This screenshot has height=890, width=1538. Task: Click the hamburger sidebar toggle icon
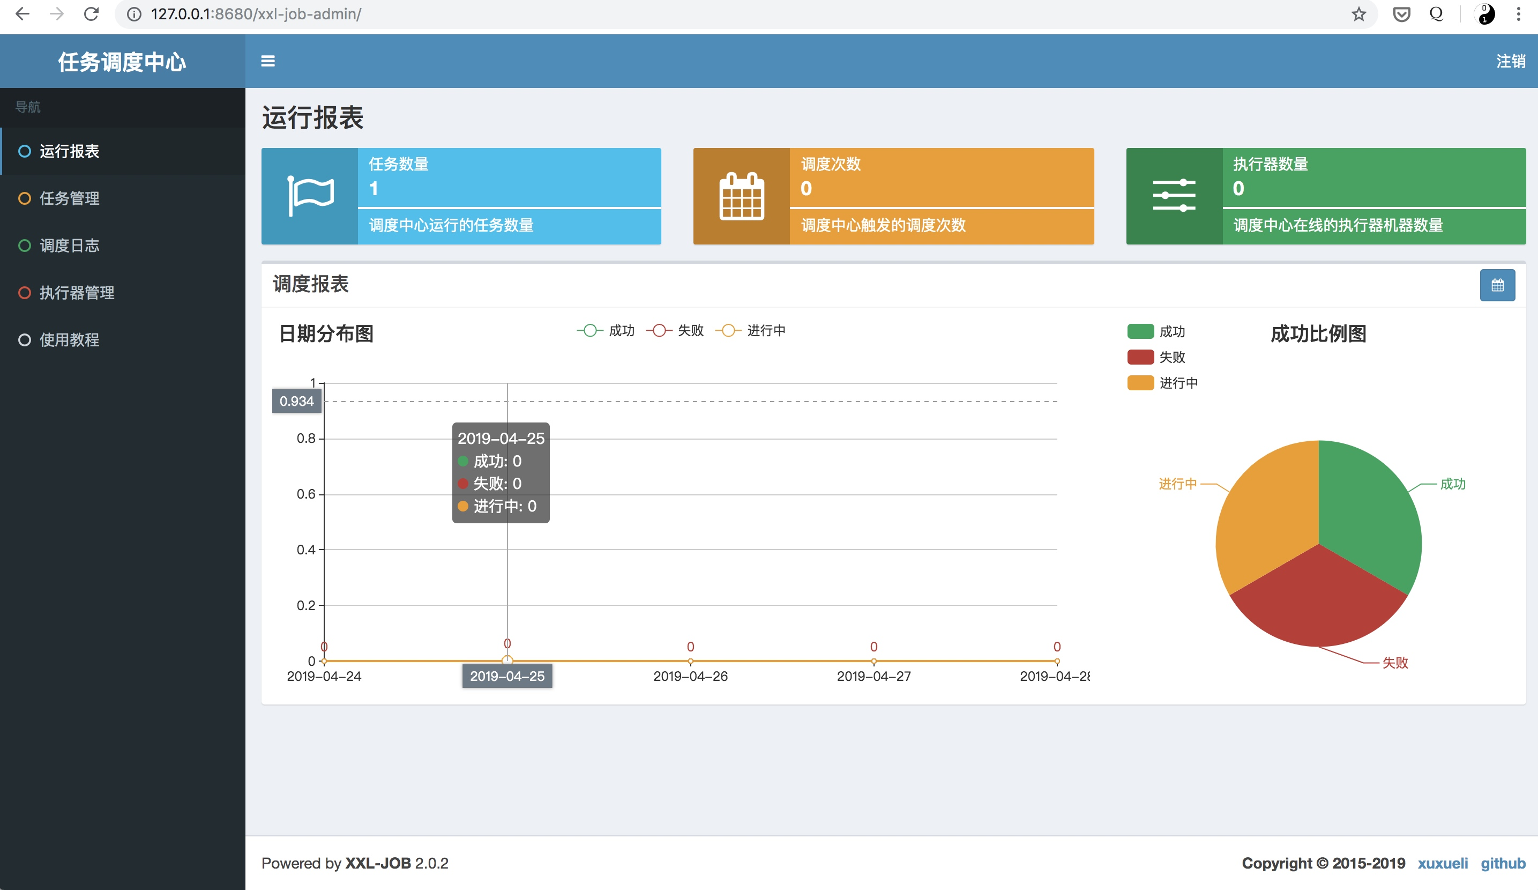click(267, 61)
